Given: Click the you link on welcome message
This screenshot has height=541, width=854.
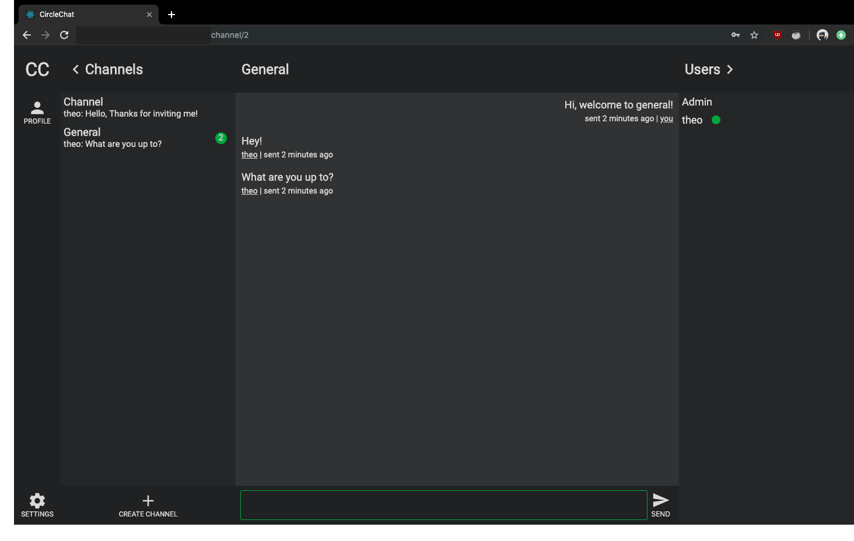Looking at the screenshot, I should [667, 118].
